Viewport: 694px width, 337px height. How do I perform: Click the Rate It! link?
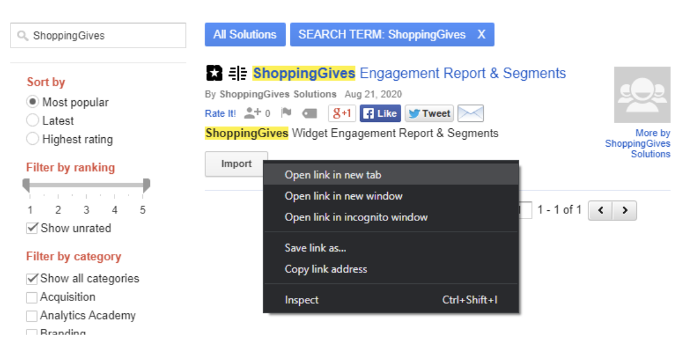click(221, 114)
